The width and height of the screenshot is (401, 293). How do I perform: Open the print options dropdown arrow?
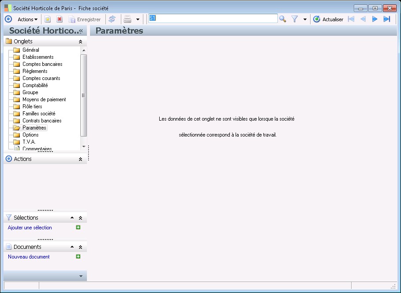(138, 19)
